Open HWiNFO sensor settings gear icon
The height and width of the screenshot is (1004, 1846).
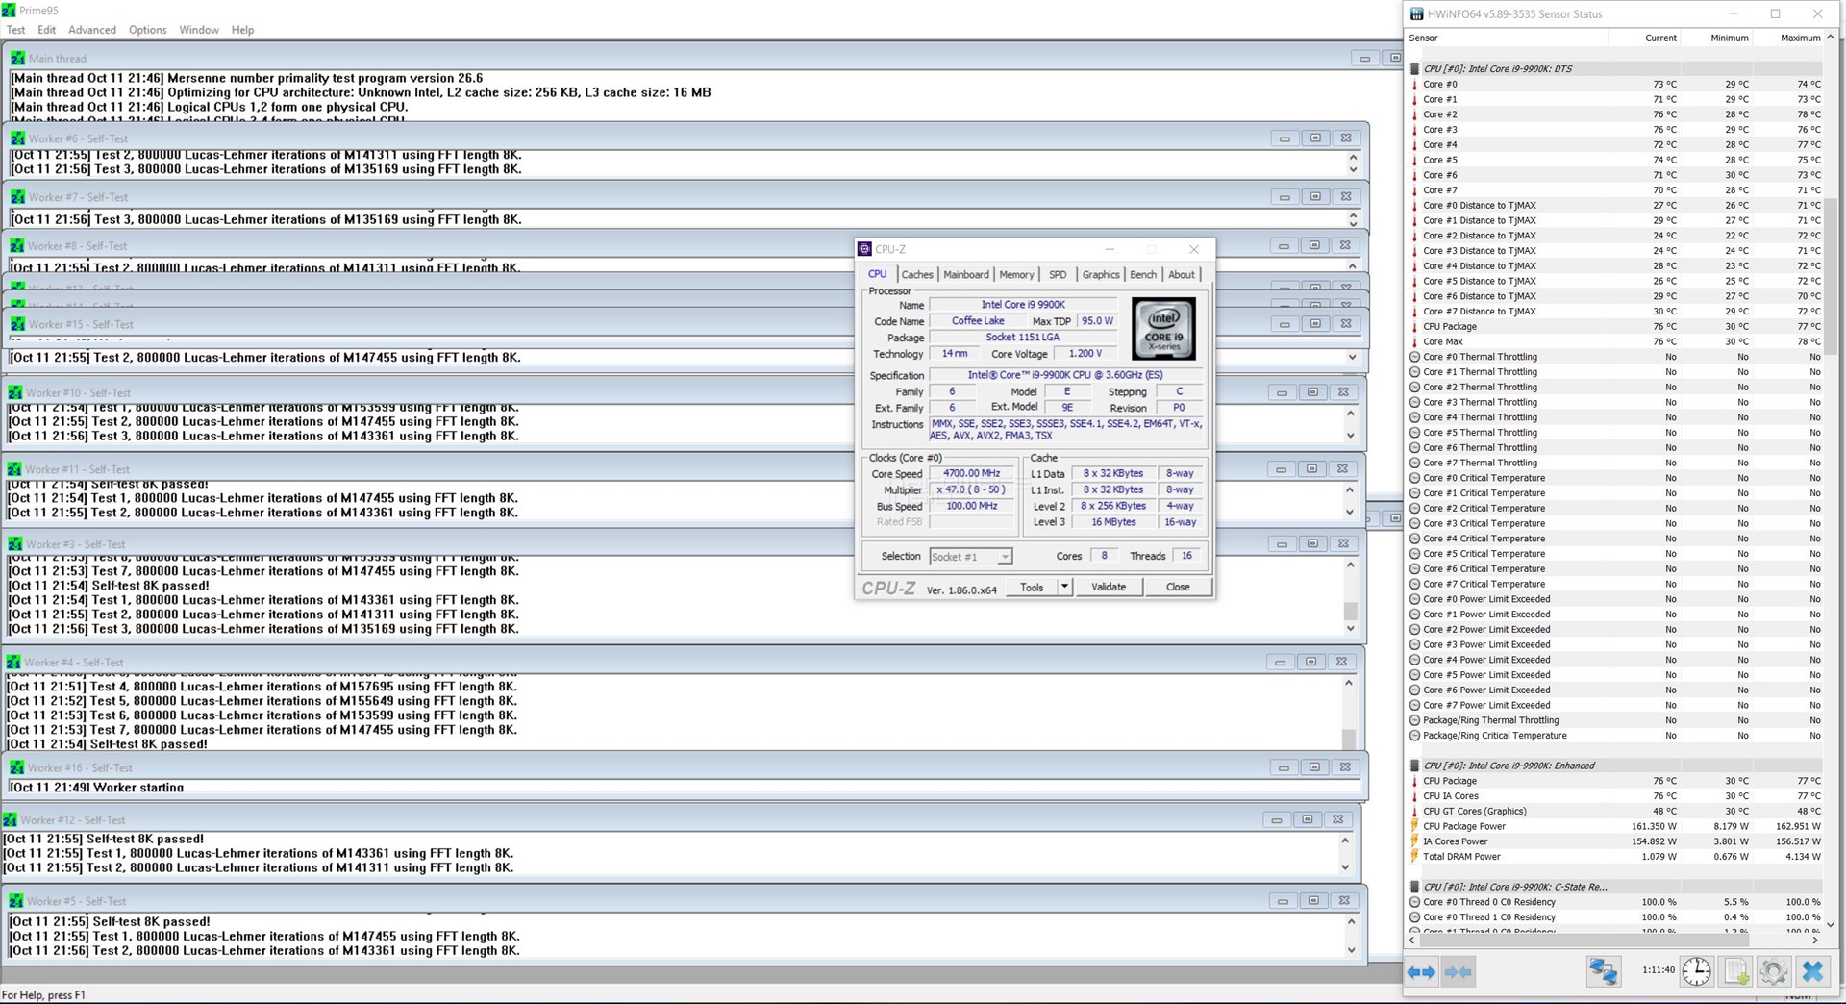pos(1774,971)
